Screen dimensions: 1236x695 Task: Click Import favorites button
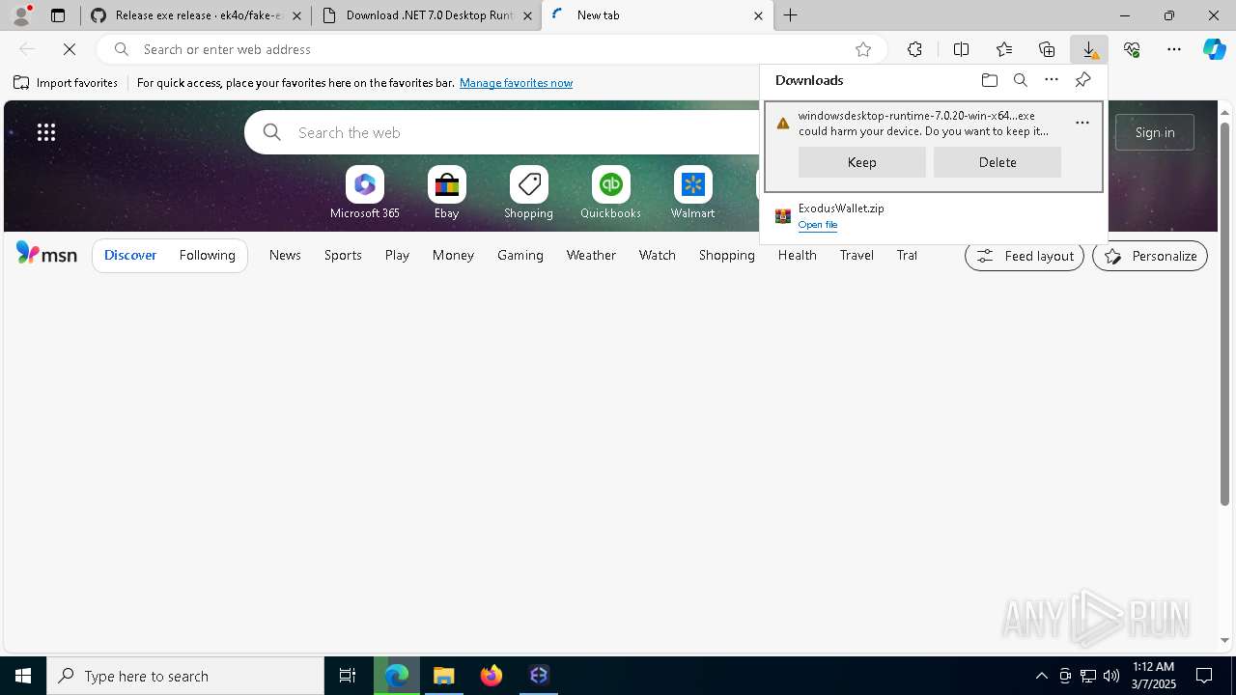[x=66, y=83]
